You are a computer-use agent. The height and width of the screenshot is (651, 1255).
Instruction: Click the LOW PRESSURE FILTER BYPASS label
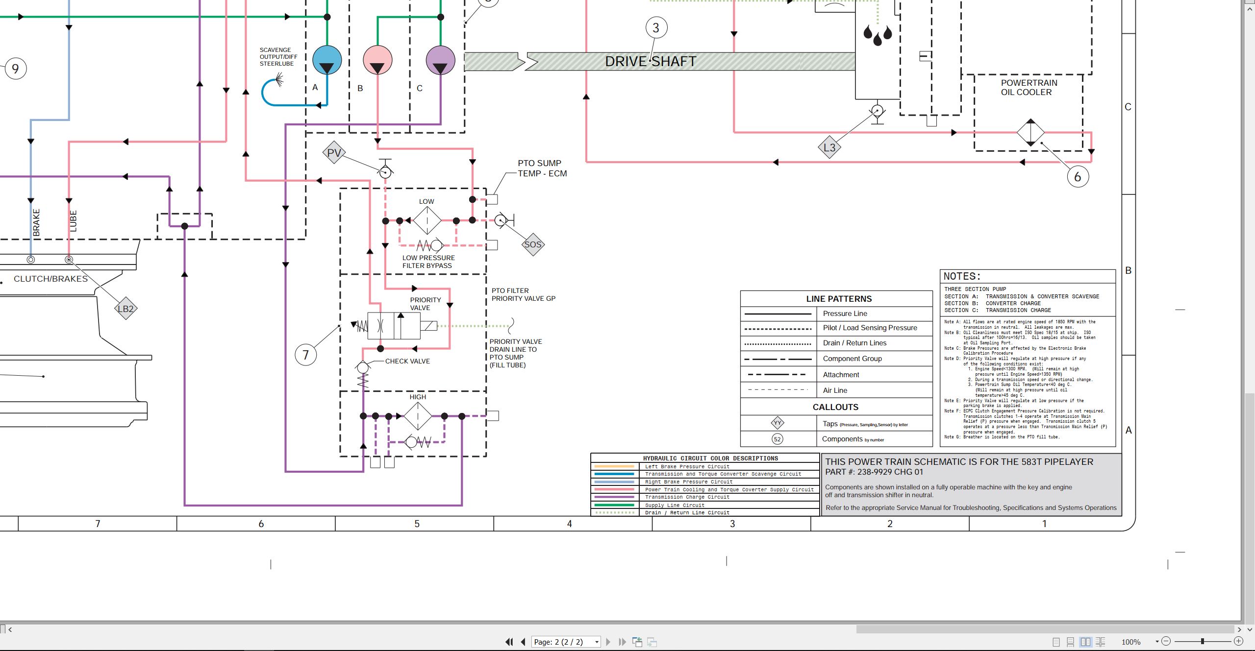[428, 262]
